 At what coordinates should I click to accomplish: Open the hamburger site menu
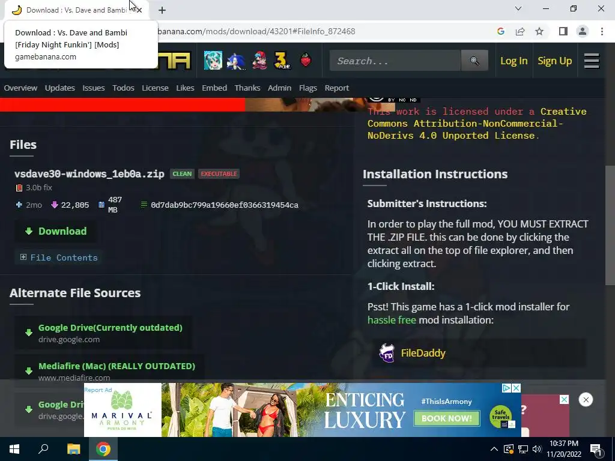592,61
